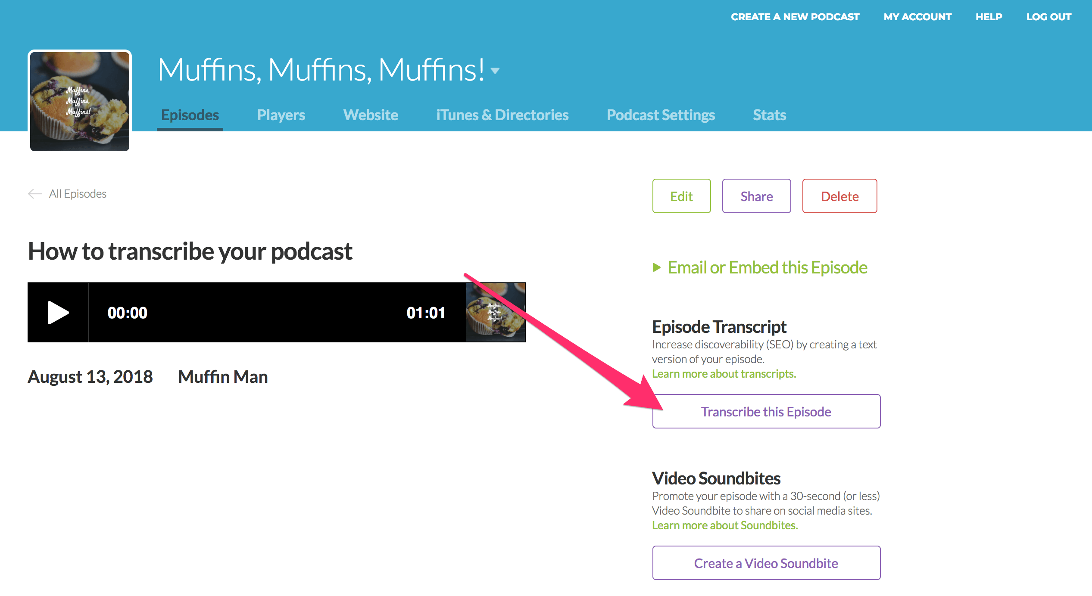Open Learn more about Soundbites link
This screenshot has height=596, width=1092.
(725, 525)
